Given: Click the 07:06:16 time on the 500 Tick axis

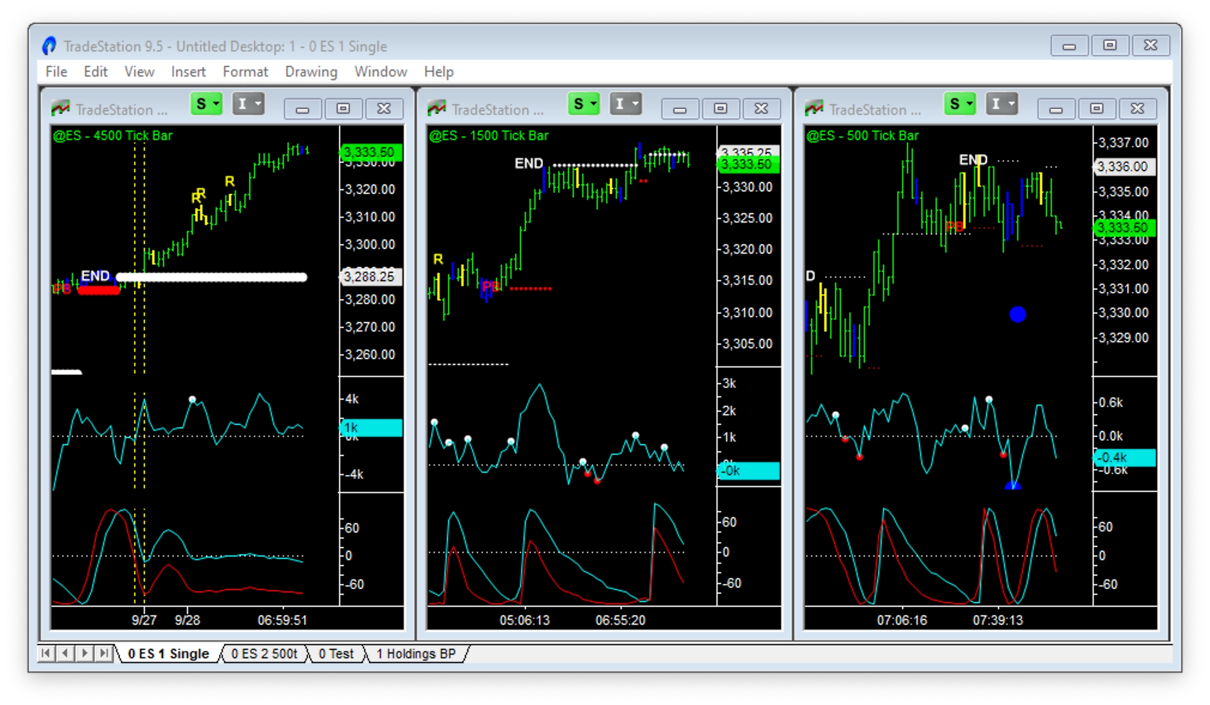Looking at the screenshot, I should (x=902, y=620).
